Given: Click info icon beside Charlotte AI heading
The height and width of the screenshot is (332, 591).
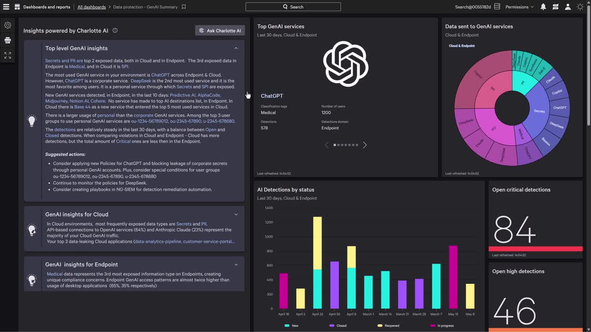Looking at the screenshot, I should pos(115,31).
